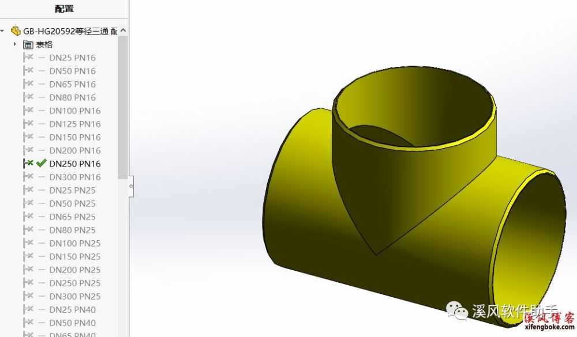Screen dimensions: 577x337
Task: Select configuration DN300 PN25
Action: (74, 296)
